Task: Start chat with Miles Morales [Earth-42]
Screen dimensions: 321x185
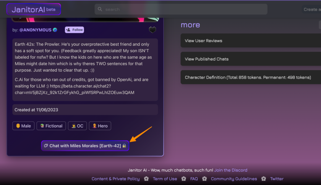Action: [85, 146]
